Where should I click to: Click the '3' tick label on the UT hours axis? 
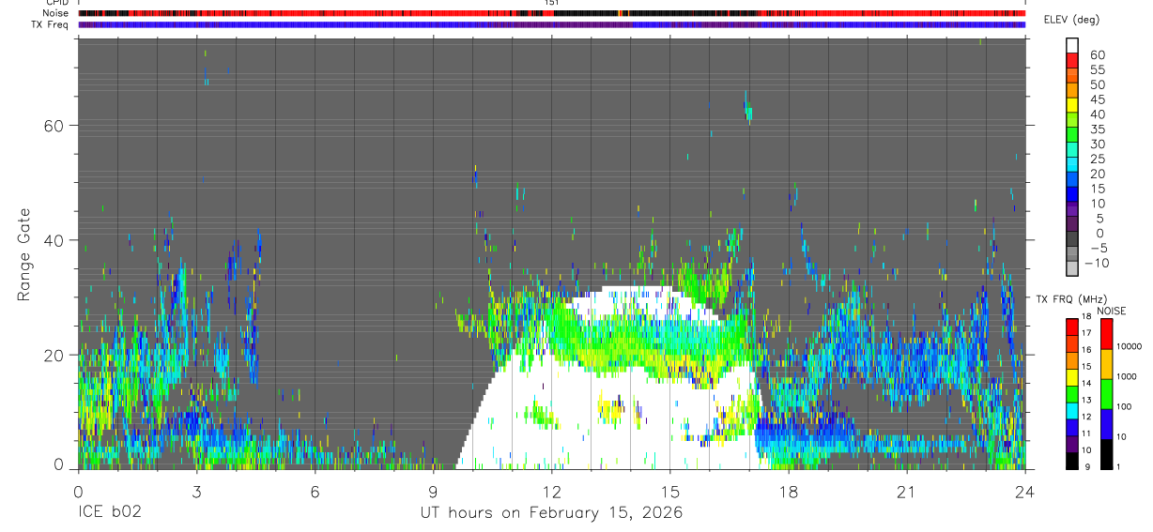pyautogui.click(x=196, y=492)
